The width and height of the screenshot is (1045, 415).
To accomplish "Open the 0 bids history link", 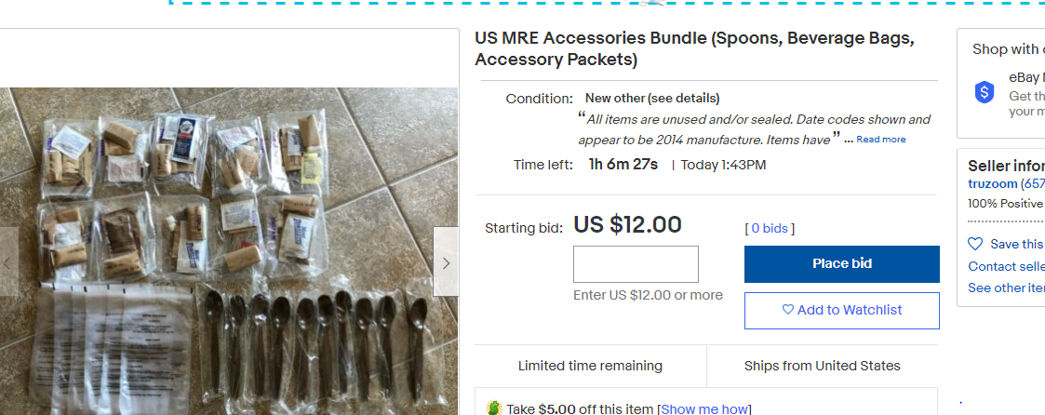I will tap(770, 228).
